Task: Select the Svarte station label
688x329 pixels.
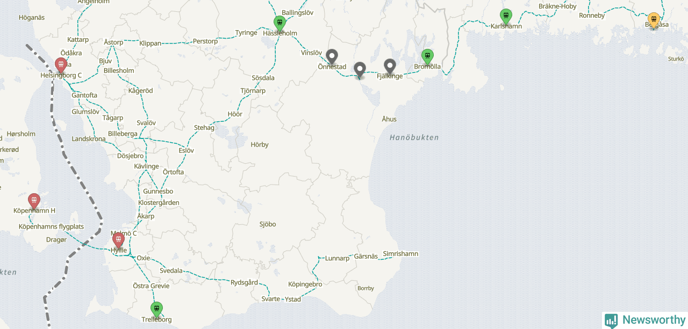Action: click(271, 299)
